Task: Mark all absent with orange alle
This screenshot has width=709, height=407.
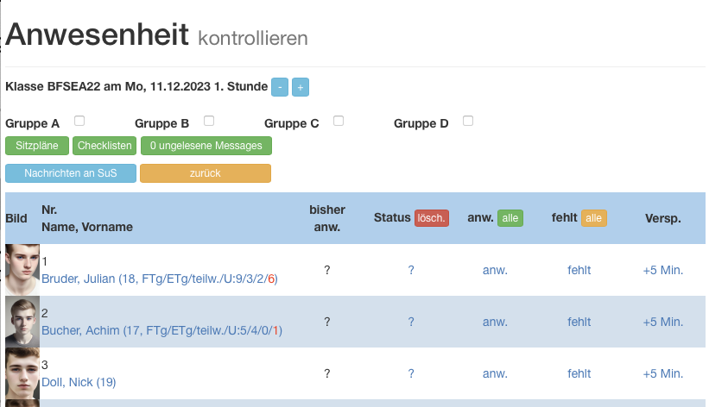Action: [x=593, y=218]
